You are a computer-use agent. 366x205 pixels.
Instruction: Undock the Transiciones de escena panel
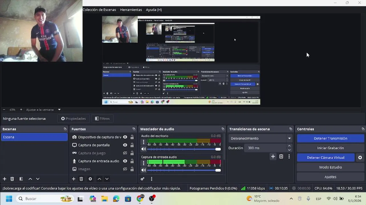tap(291, 129)
